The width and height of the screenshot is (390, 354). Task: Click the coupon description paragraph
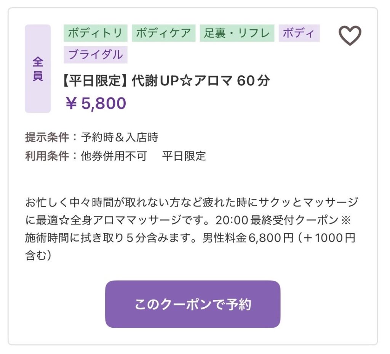click(192, 229)
